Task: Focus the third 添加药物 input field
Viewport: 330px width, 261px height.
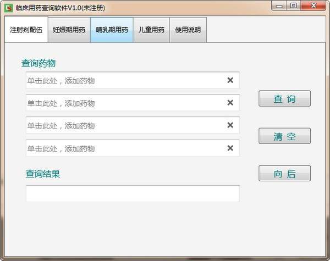Action: (x=124, y=126)
